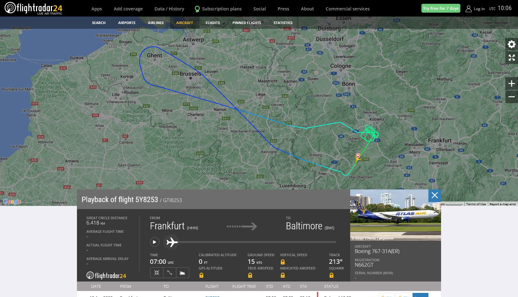
Task: Toggle fullscreen map view
Action: [511, 58]
